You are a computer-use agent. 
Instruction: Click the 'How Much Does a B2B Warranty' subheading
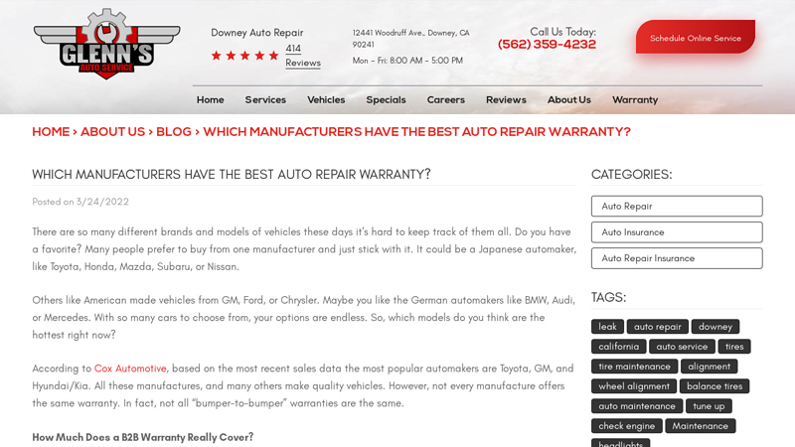point(142,437)
